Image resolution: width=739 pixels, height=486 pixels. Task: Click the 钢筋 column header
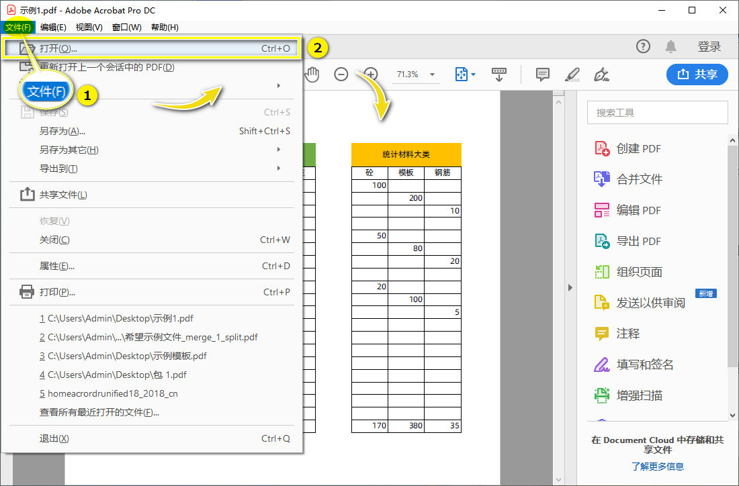[443, 173]
